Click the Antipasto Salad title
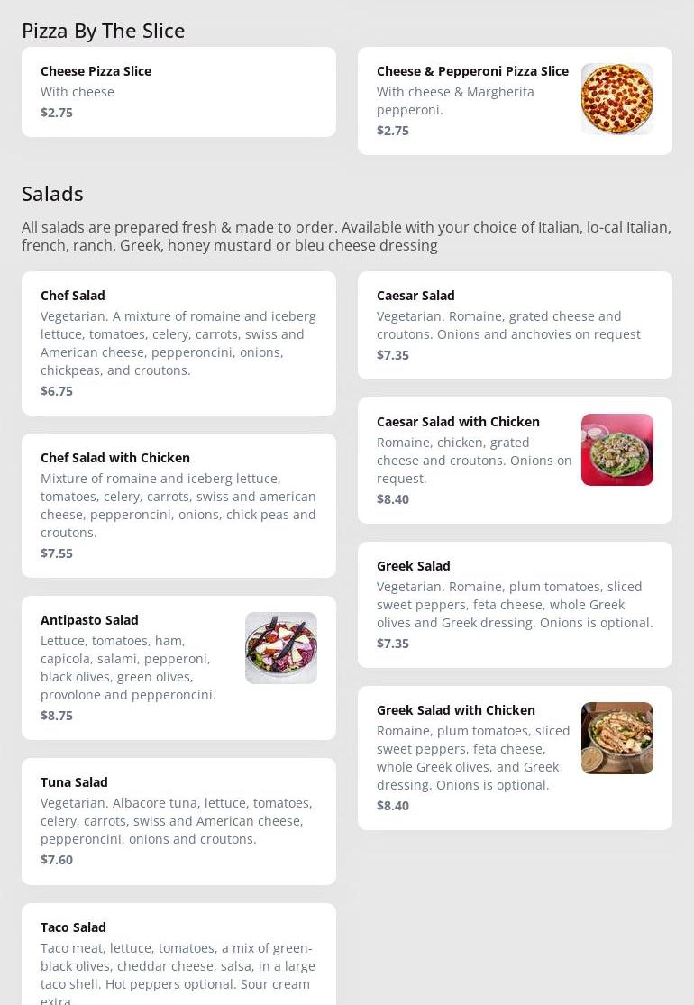Viewport: 694px width, 1005px height. click(x=89, y=620)
